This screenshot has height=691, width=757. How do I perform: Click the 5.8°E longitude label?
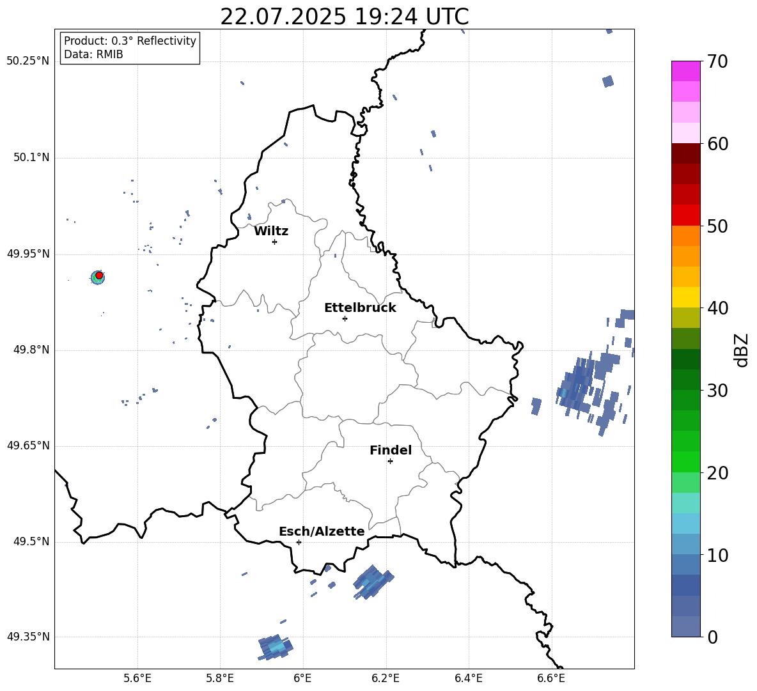coord(220,678)
